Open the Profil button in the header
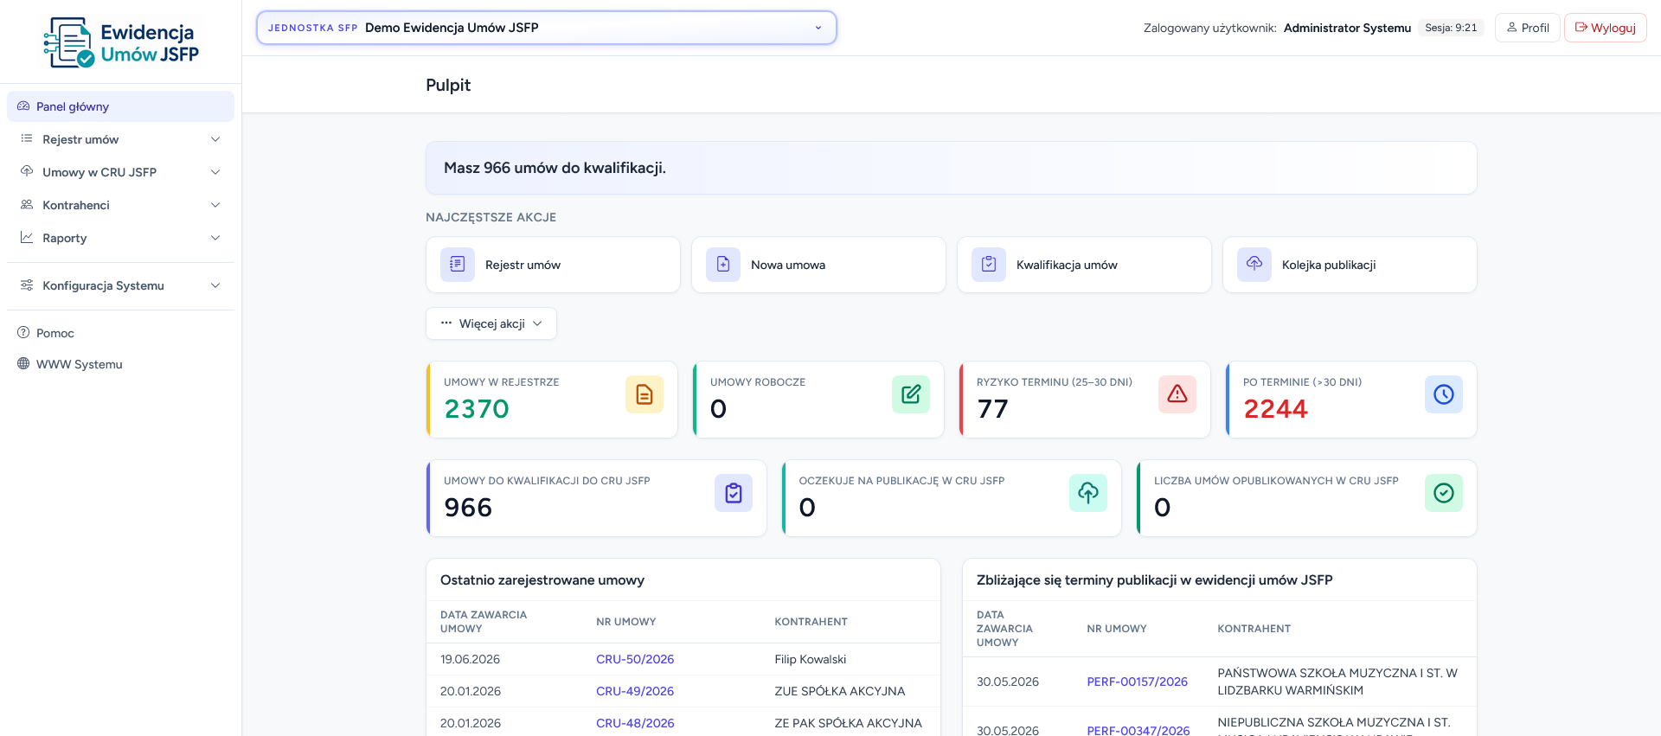The height and width of the screenshot is (736, 1661). click(x=1528, y=28)
